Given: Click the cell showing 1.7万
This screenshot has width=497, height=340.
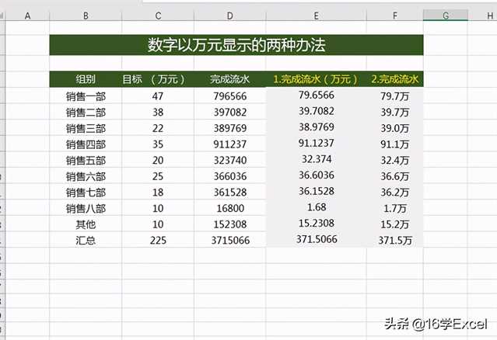Looking at the screenshot, I should (x=395, y=208).
